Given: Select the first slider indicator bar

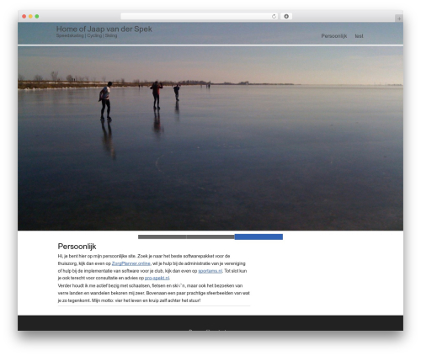Looking at the screenshot, I should (x=162, y=237).
